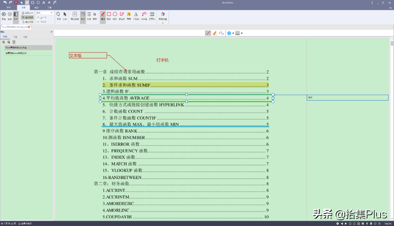
Task: Click the note box in right margin
Action: pos(348,98)
